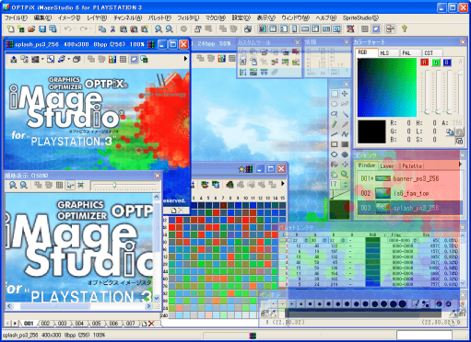
Task: Click the tool size spinner arrows
Action: 345,185
